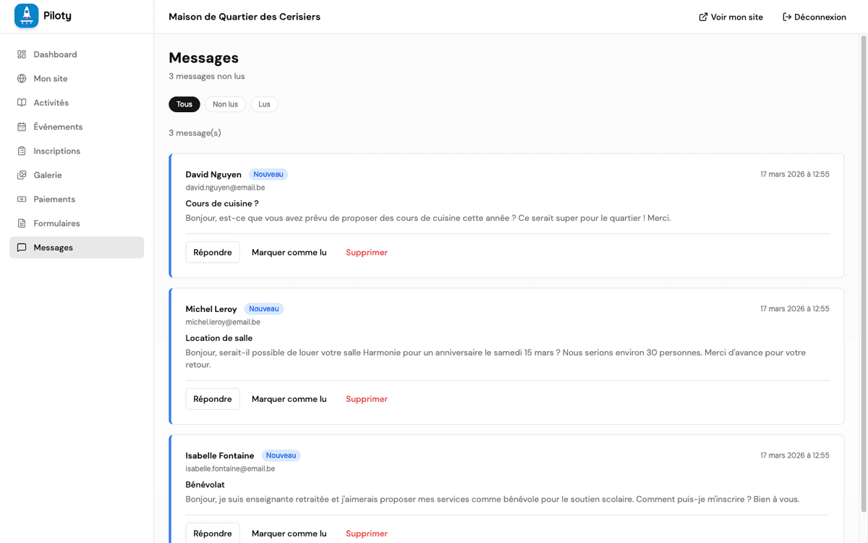Open the Galerie section
Screen dimensions: 868x543
[50, 174]
